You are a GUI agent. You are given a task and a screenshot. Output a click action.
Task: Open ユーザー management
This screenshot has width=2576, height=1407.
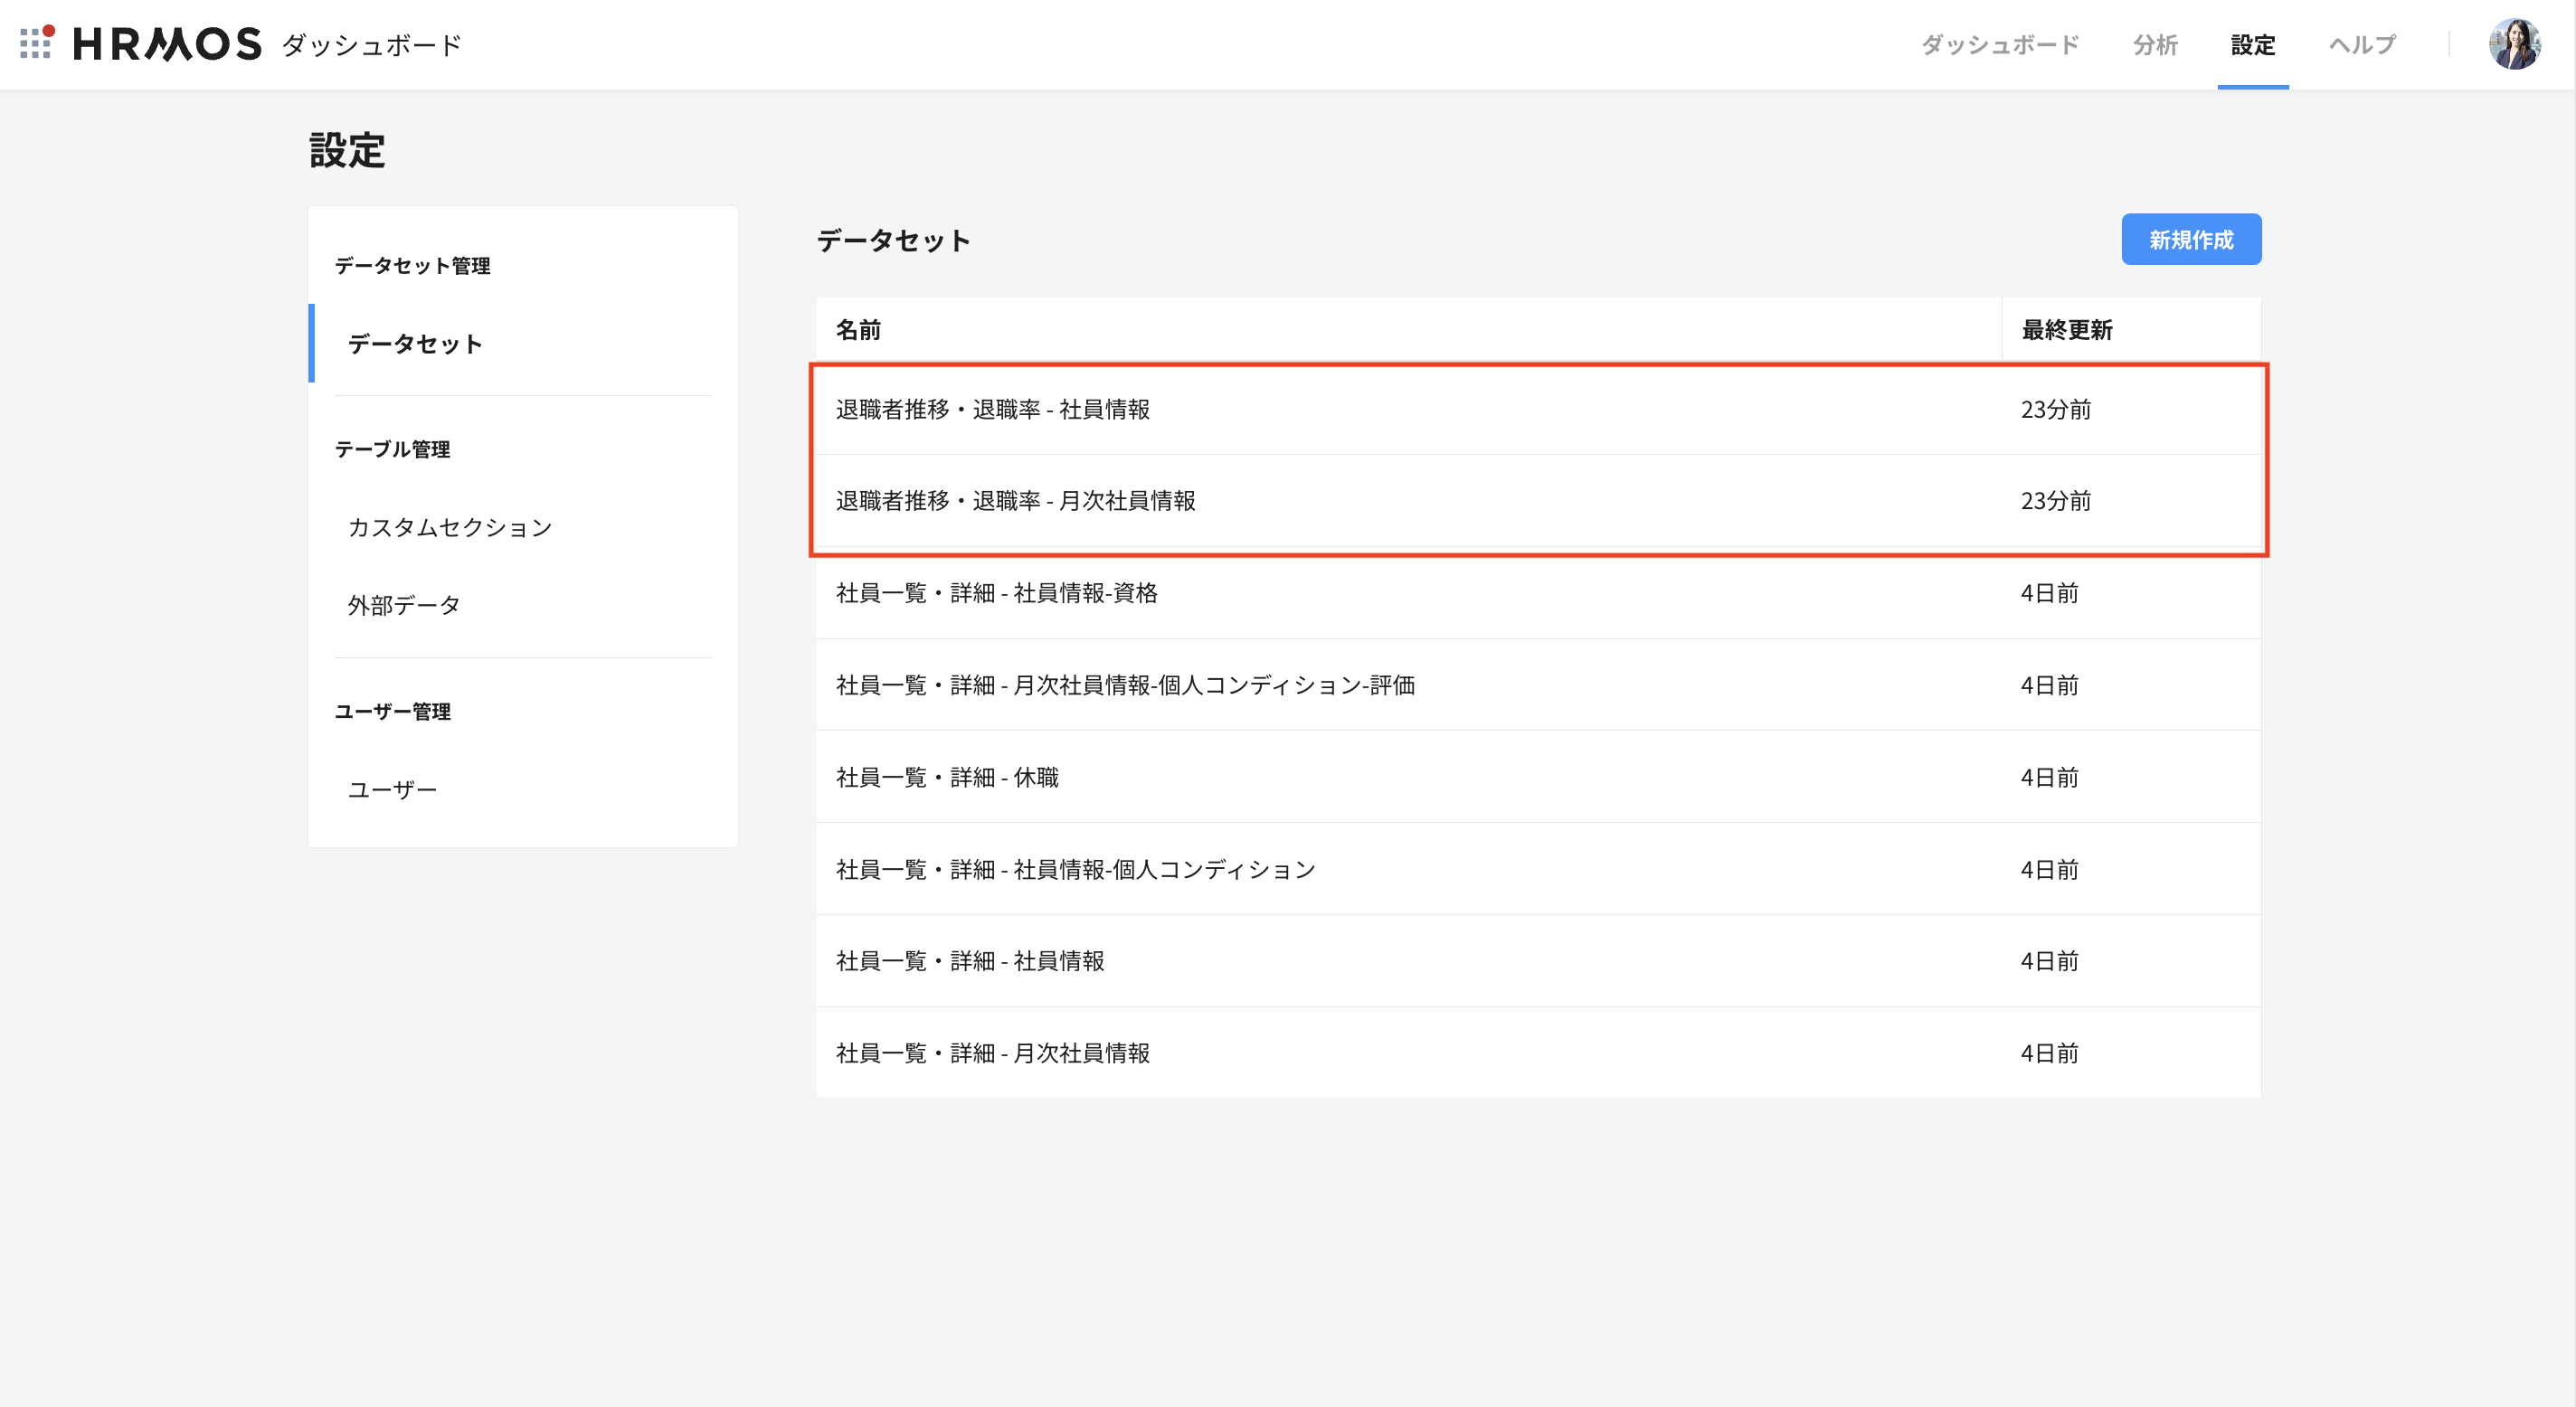(x=392, y=788)
